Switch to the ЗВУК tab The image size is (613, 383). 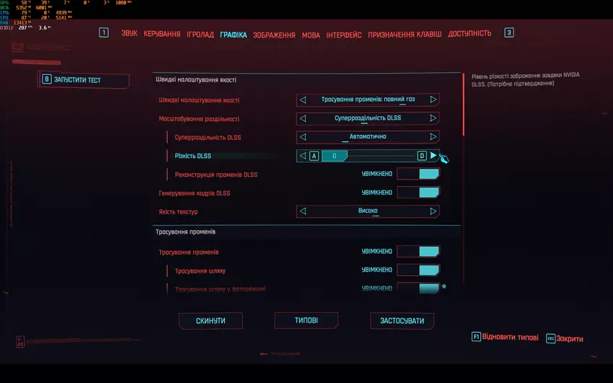tap(129, 34)
